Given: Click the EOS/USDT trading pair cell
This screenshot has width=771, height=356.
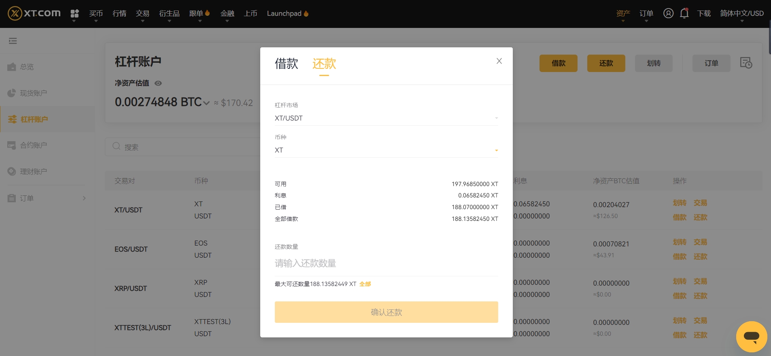Looking at the screenshot, I should tap(131, 249).
